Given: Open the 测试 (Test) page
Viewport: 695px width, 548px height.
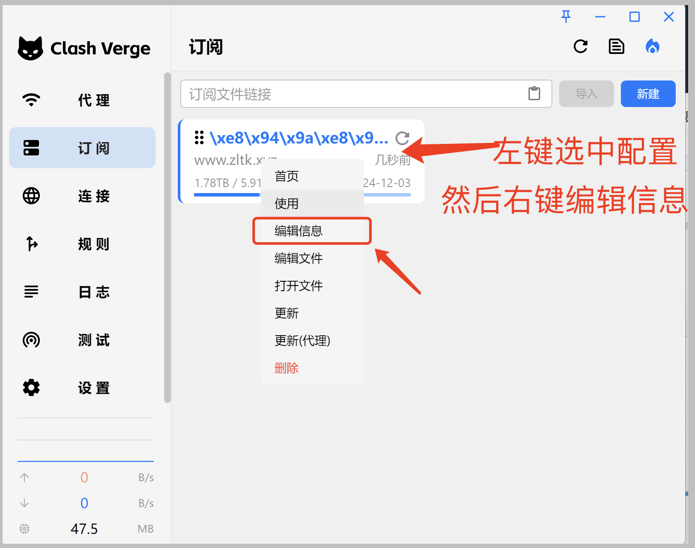Looking at the screenshot, I should point(82,340).
